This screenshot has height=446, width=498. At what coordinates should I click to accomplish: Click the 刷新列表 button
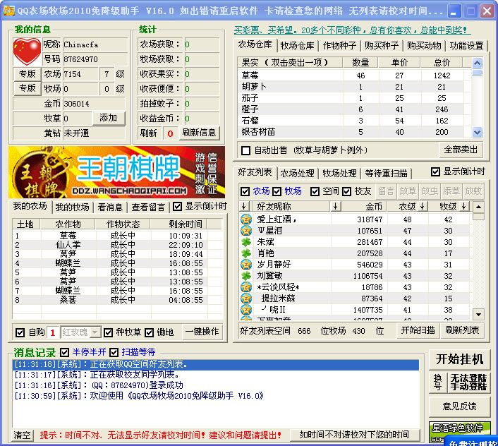click(462, 330)
